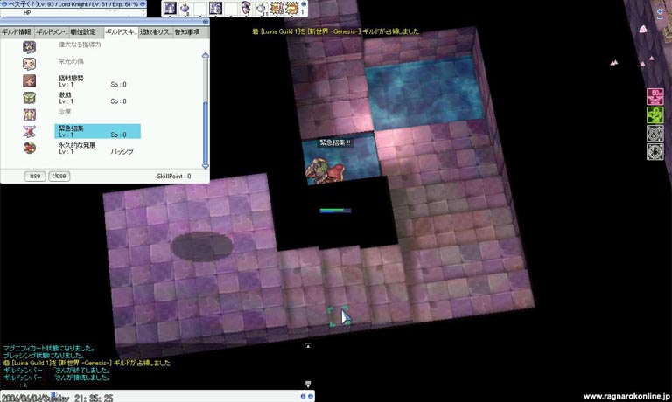Click second round button beside chat input
Image resolution: width=672 pixels, height=402 pixels.
click(311, 397)
